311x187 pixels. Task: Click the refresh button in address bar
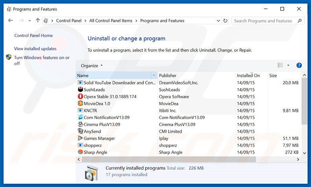225,21
